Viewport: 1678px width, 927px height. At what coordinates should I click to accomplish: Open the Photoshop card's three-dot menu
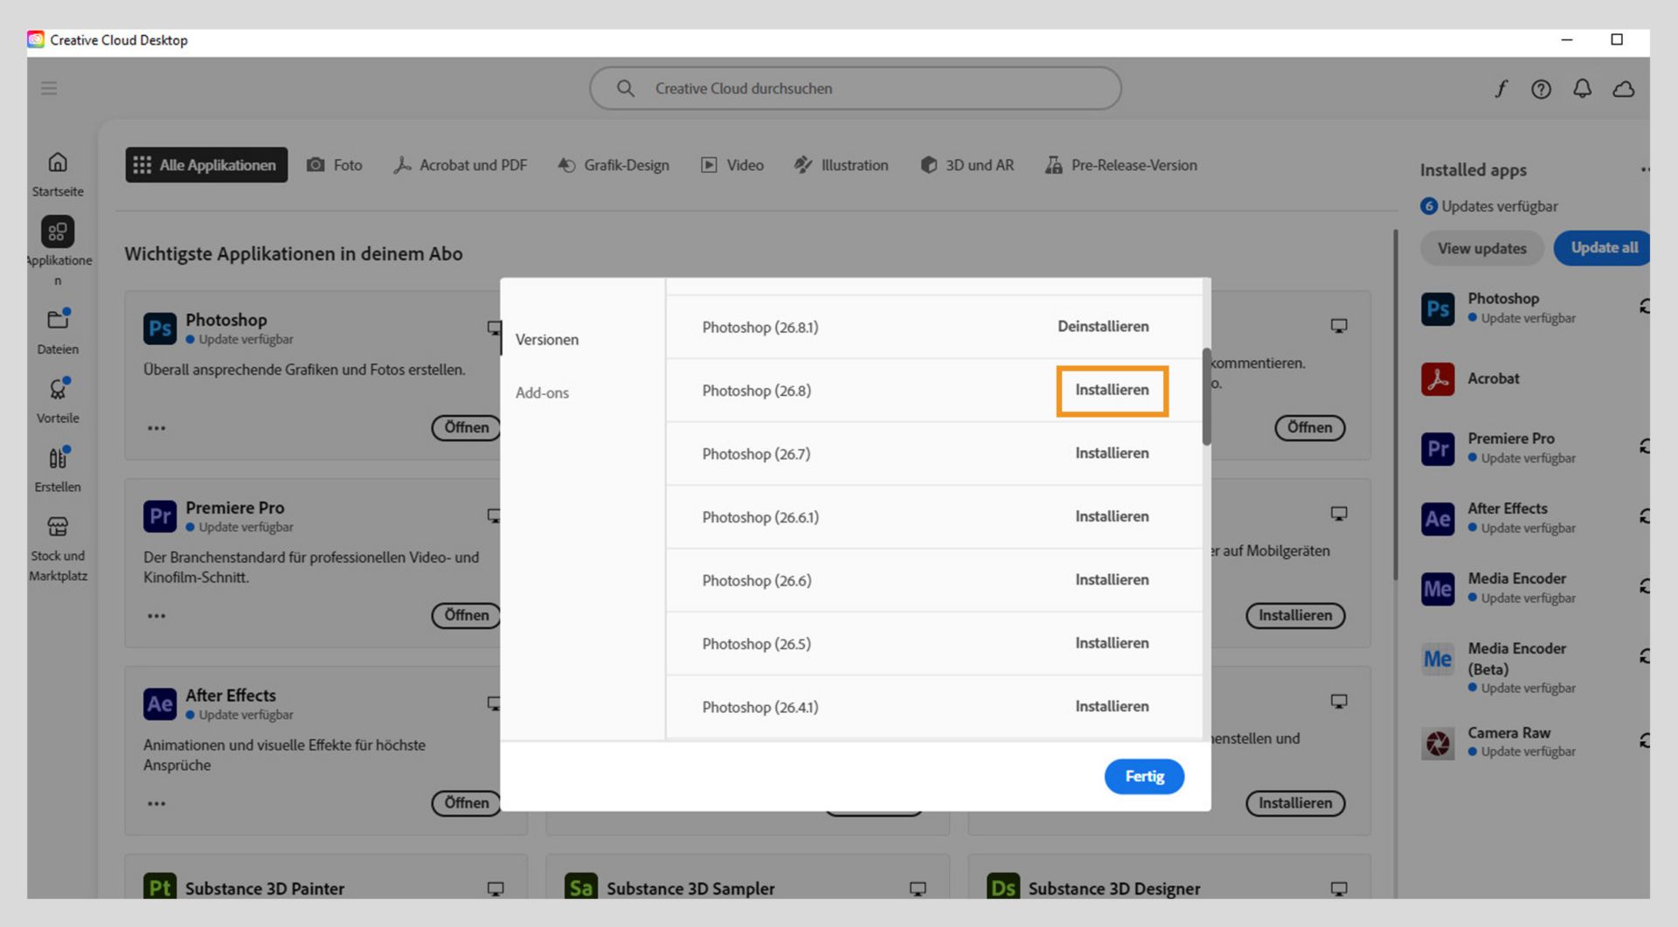point(156,428)
